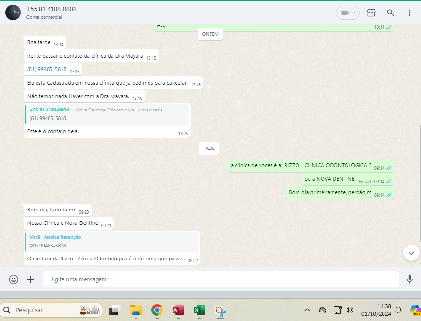421x321 pixels.
Task: Open the clock showing 14:38 01/10/2024
Action: (376, 310)
